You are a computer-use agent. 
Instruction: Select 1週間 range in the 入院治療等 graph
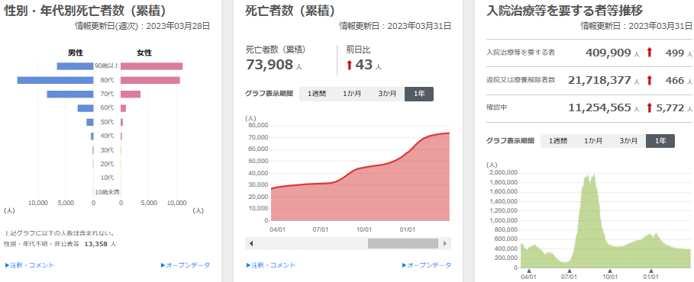point(557,140)
